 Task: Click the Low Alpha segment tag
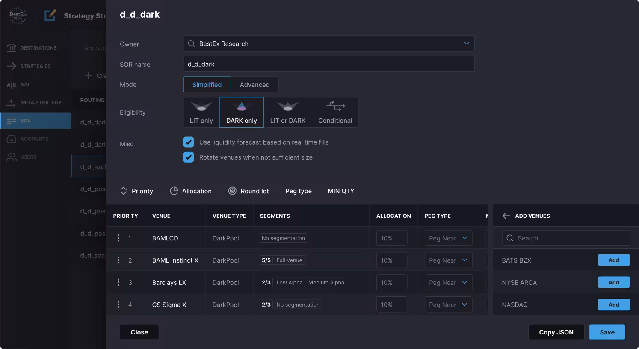point(290,282)
